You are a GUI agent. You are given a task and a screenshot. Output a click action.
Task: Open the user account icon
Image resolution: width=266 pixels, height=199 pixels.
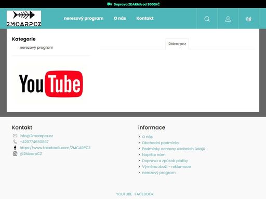point(228,19)
